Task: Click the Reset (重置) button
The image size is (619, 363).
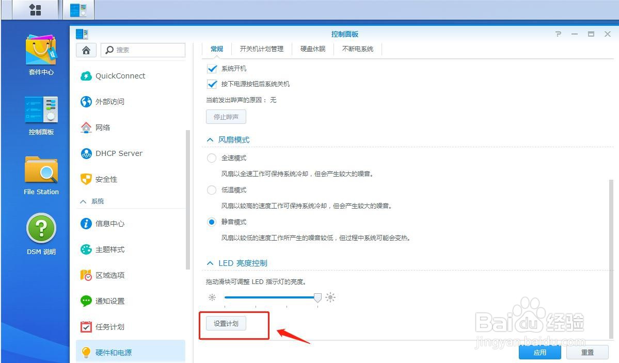Action: (x=588, y=352)
